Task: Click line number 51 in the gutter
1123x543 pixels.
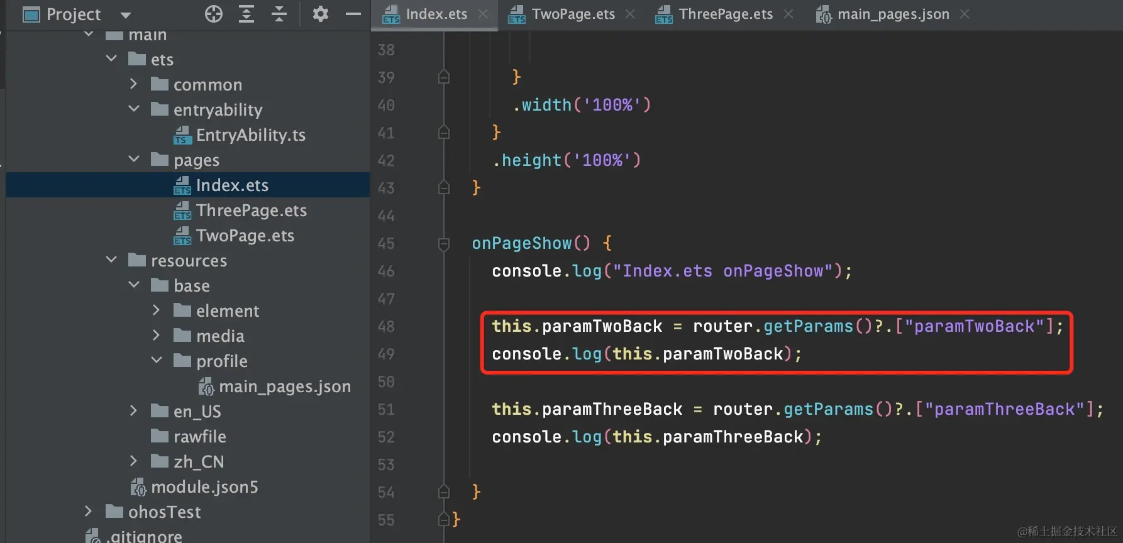Action: (x=386, y=409)
